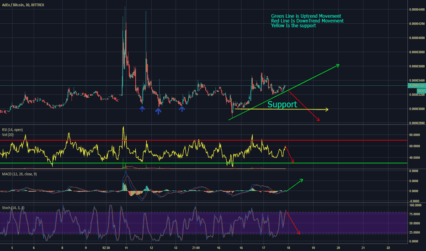Click date label '5' on time axis

click(x=12, y=248)
